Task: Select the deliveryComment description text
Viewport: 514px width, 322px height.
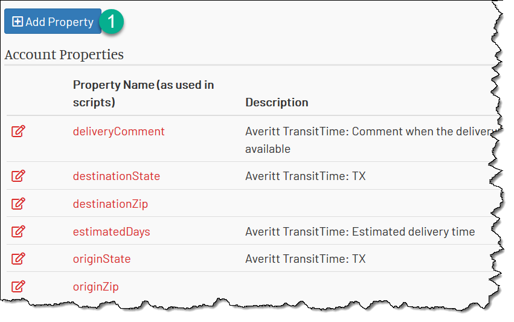Action: (x=370, y=140)
